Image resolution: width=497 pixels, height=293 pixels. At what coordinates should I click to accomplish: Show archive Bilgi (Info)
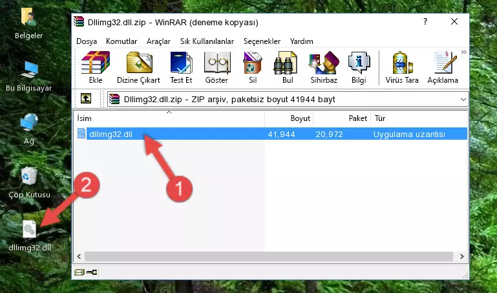coord(359,67)
